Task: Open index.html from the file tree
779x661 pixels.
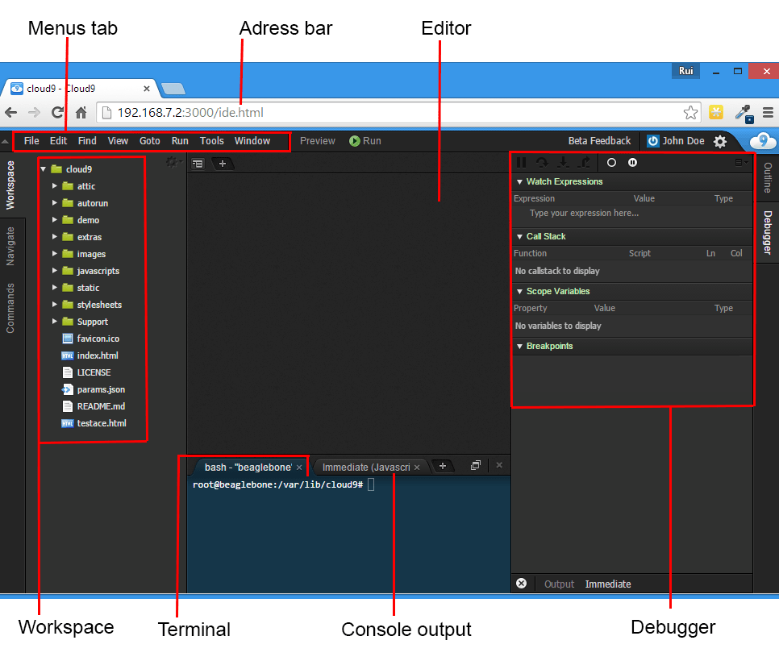Action: (x=98, y=355)
